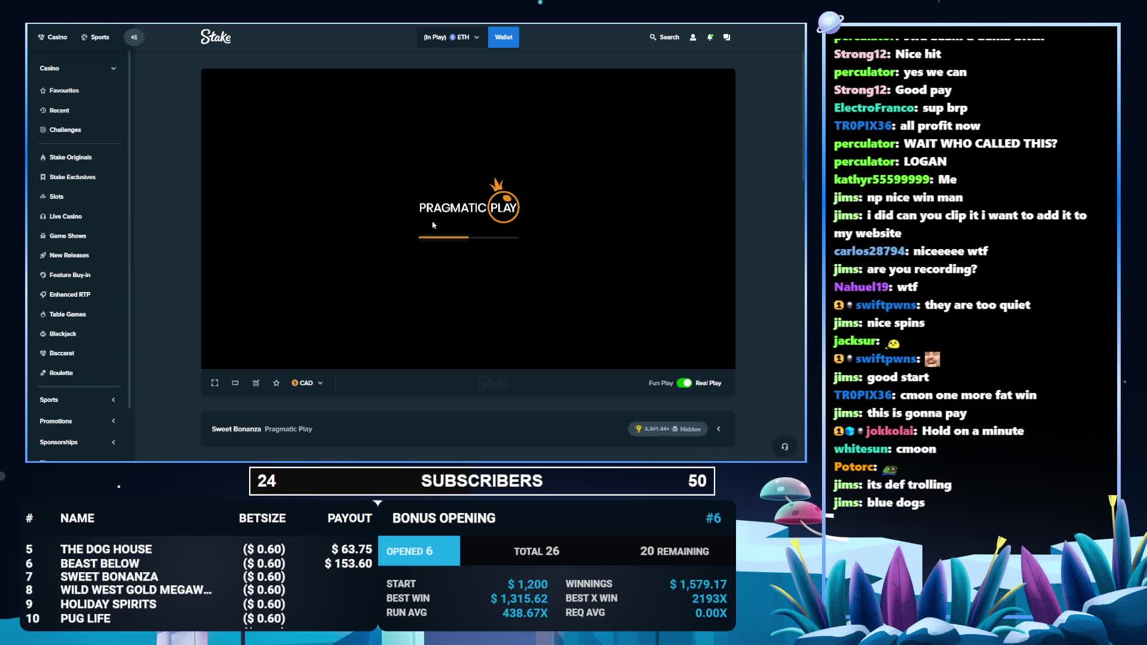Viewport: 1147px width, 645px height.
Task: Open New Releases category
Action: tap(69, 256)
